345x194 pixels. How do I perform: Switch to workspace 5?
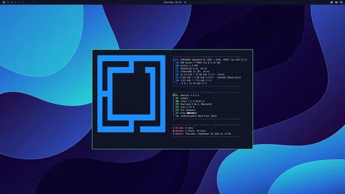click(x=23, y=2)
